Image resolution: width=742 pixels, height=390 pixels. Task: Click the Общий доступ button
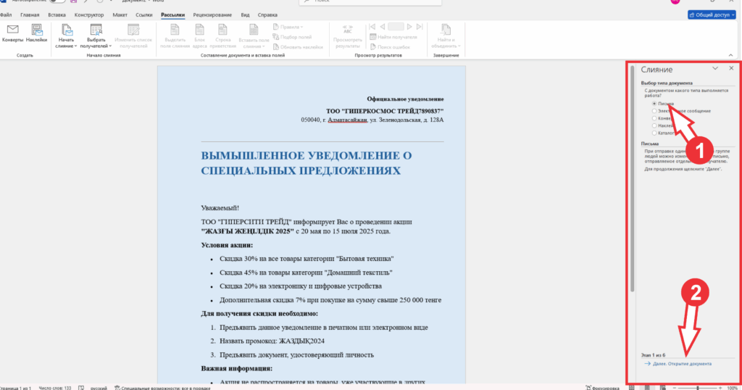click(712, 14)
